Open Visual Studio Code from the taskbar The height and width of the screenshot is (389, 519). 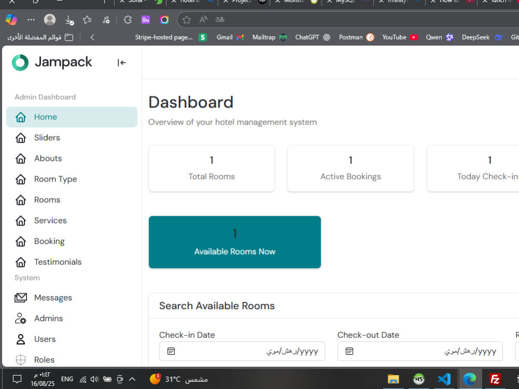coord(444,379)
